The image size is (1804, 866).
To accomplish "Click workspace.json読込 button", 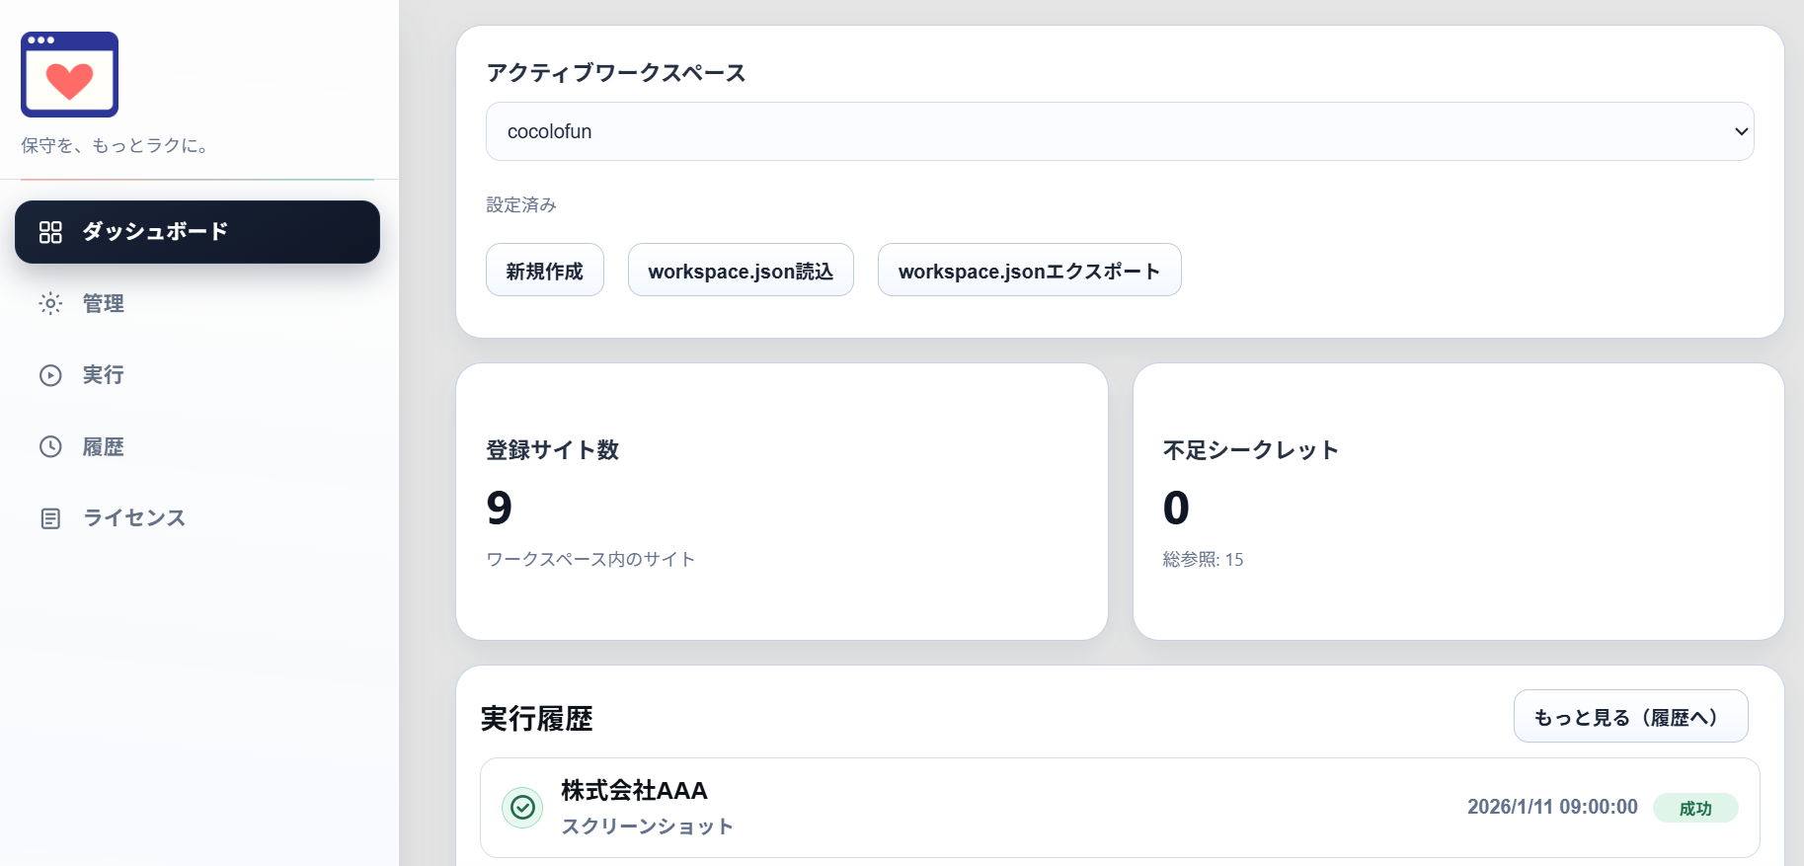I will pyautogui.click(x=741, y=270).
